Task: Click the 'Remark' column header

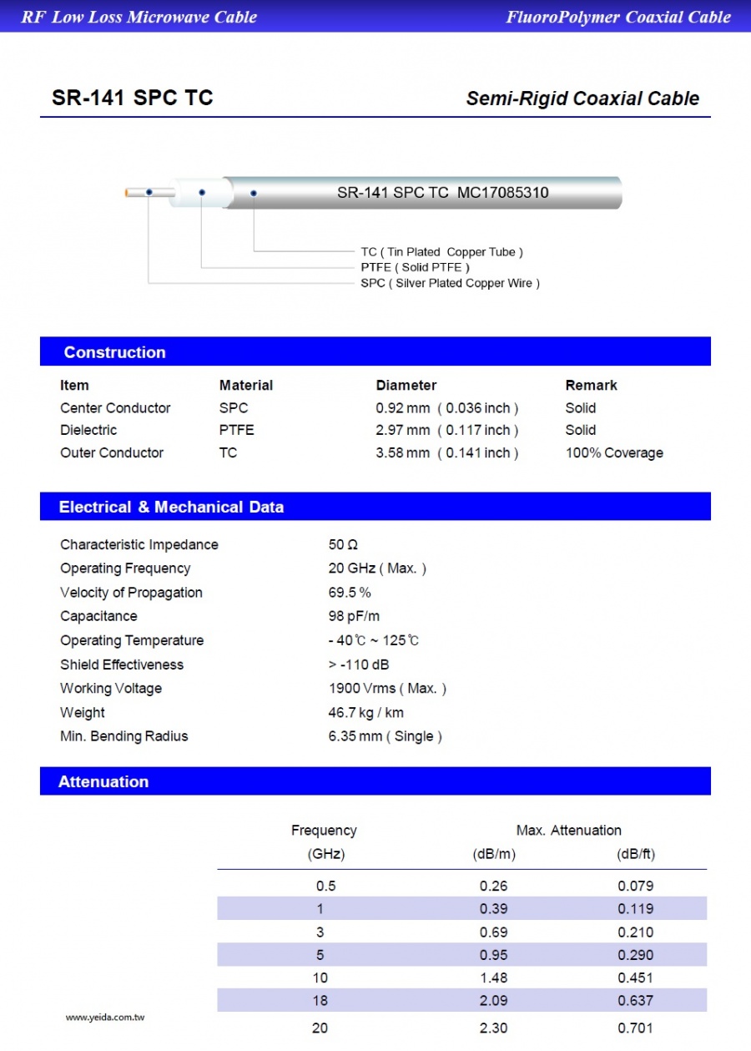Action: coord(592,386)
